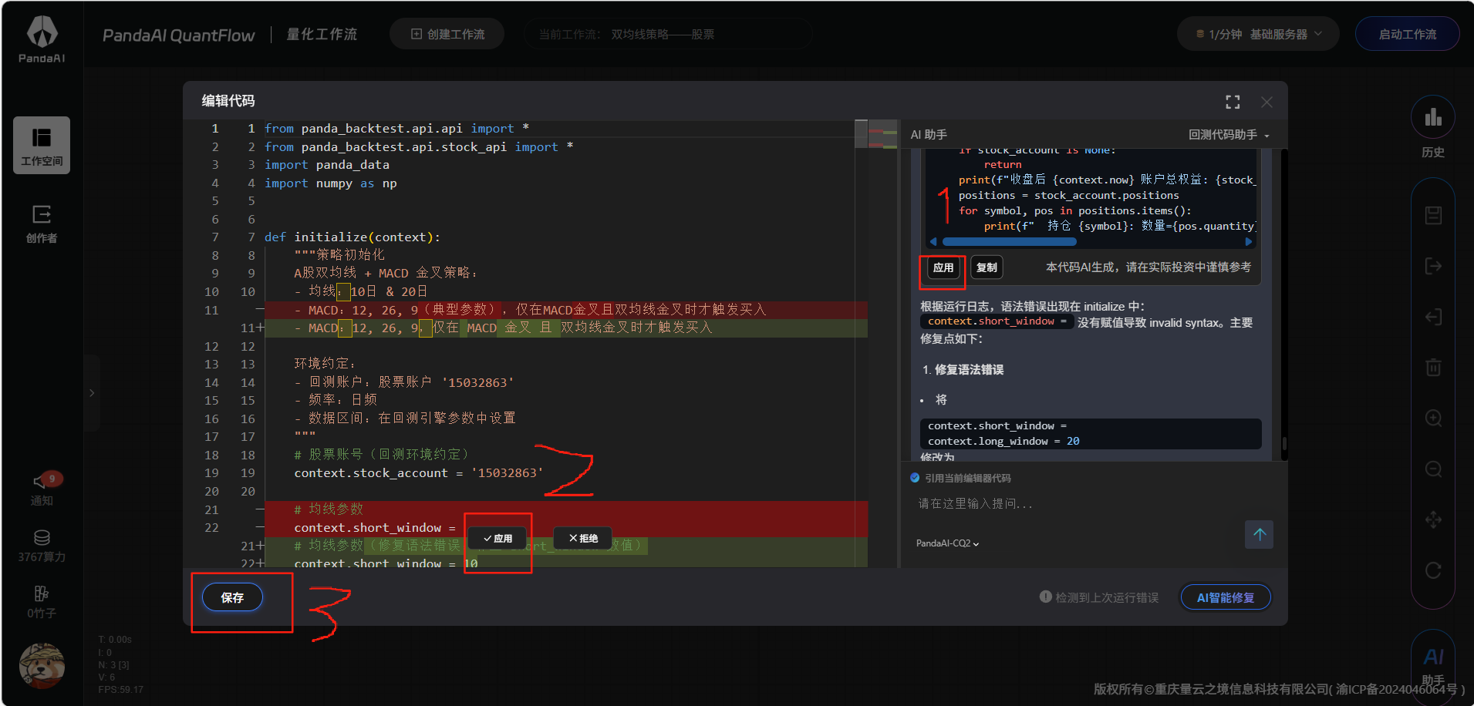This screenshot has width=1474, height=706.
Task: Expand the collapsed left panel chevron
Action: 92,393
